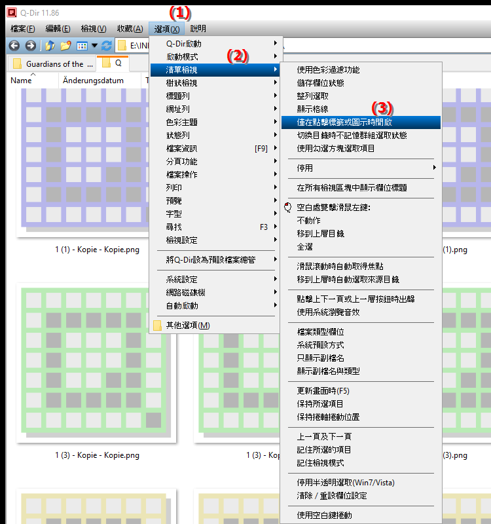Image resolution: width=491 pixels, height=524 pixels.
Task: Open 將Q-Dir設為預設檔案總管 submenu
Action: click(215, 259)
